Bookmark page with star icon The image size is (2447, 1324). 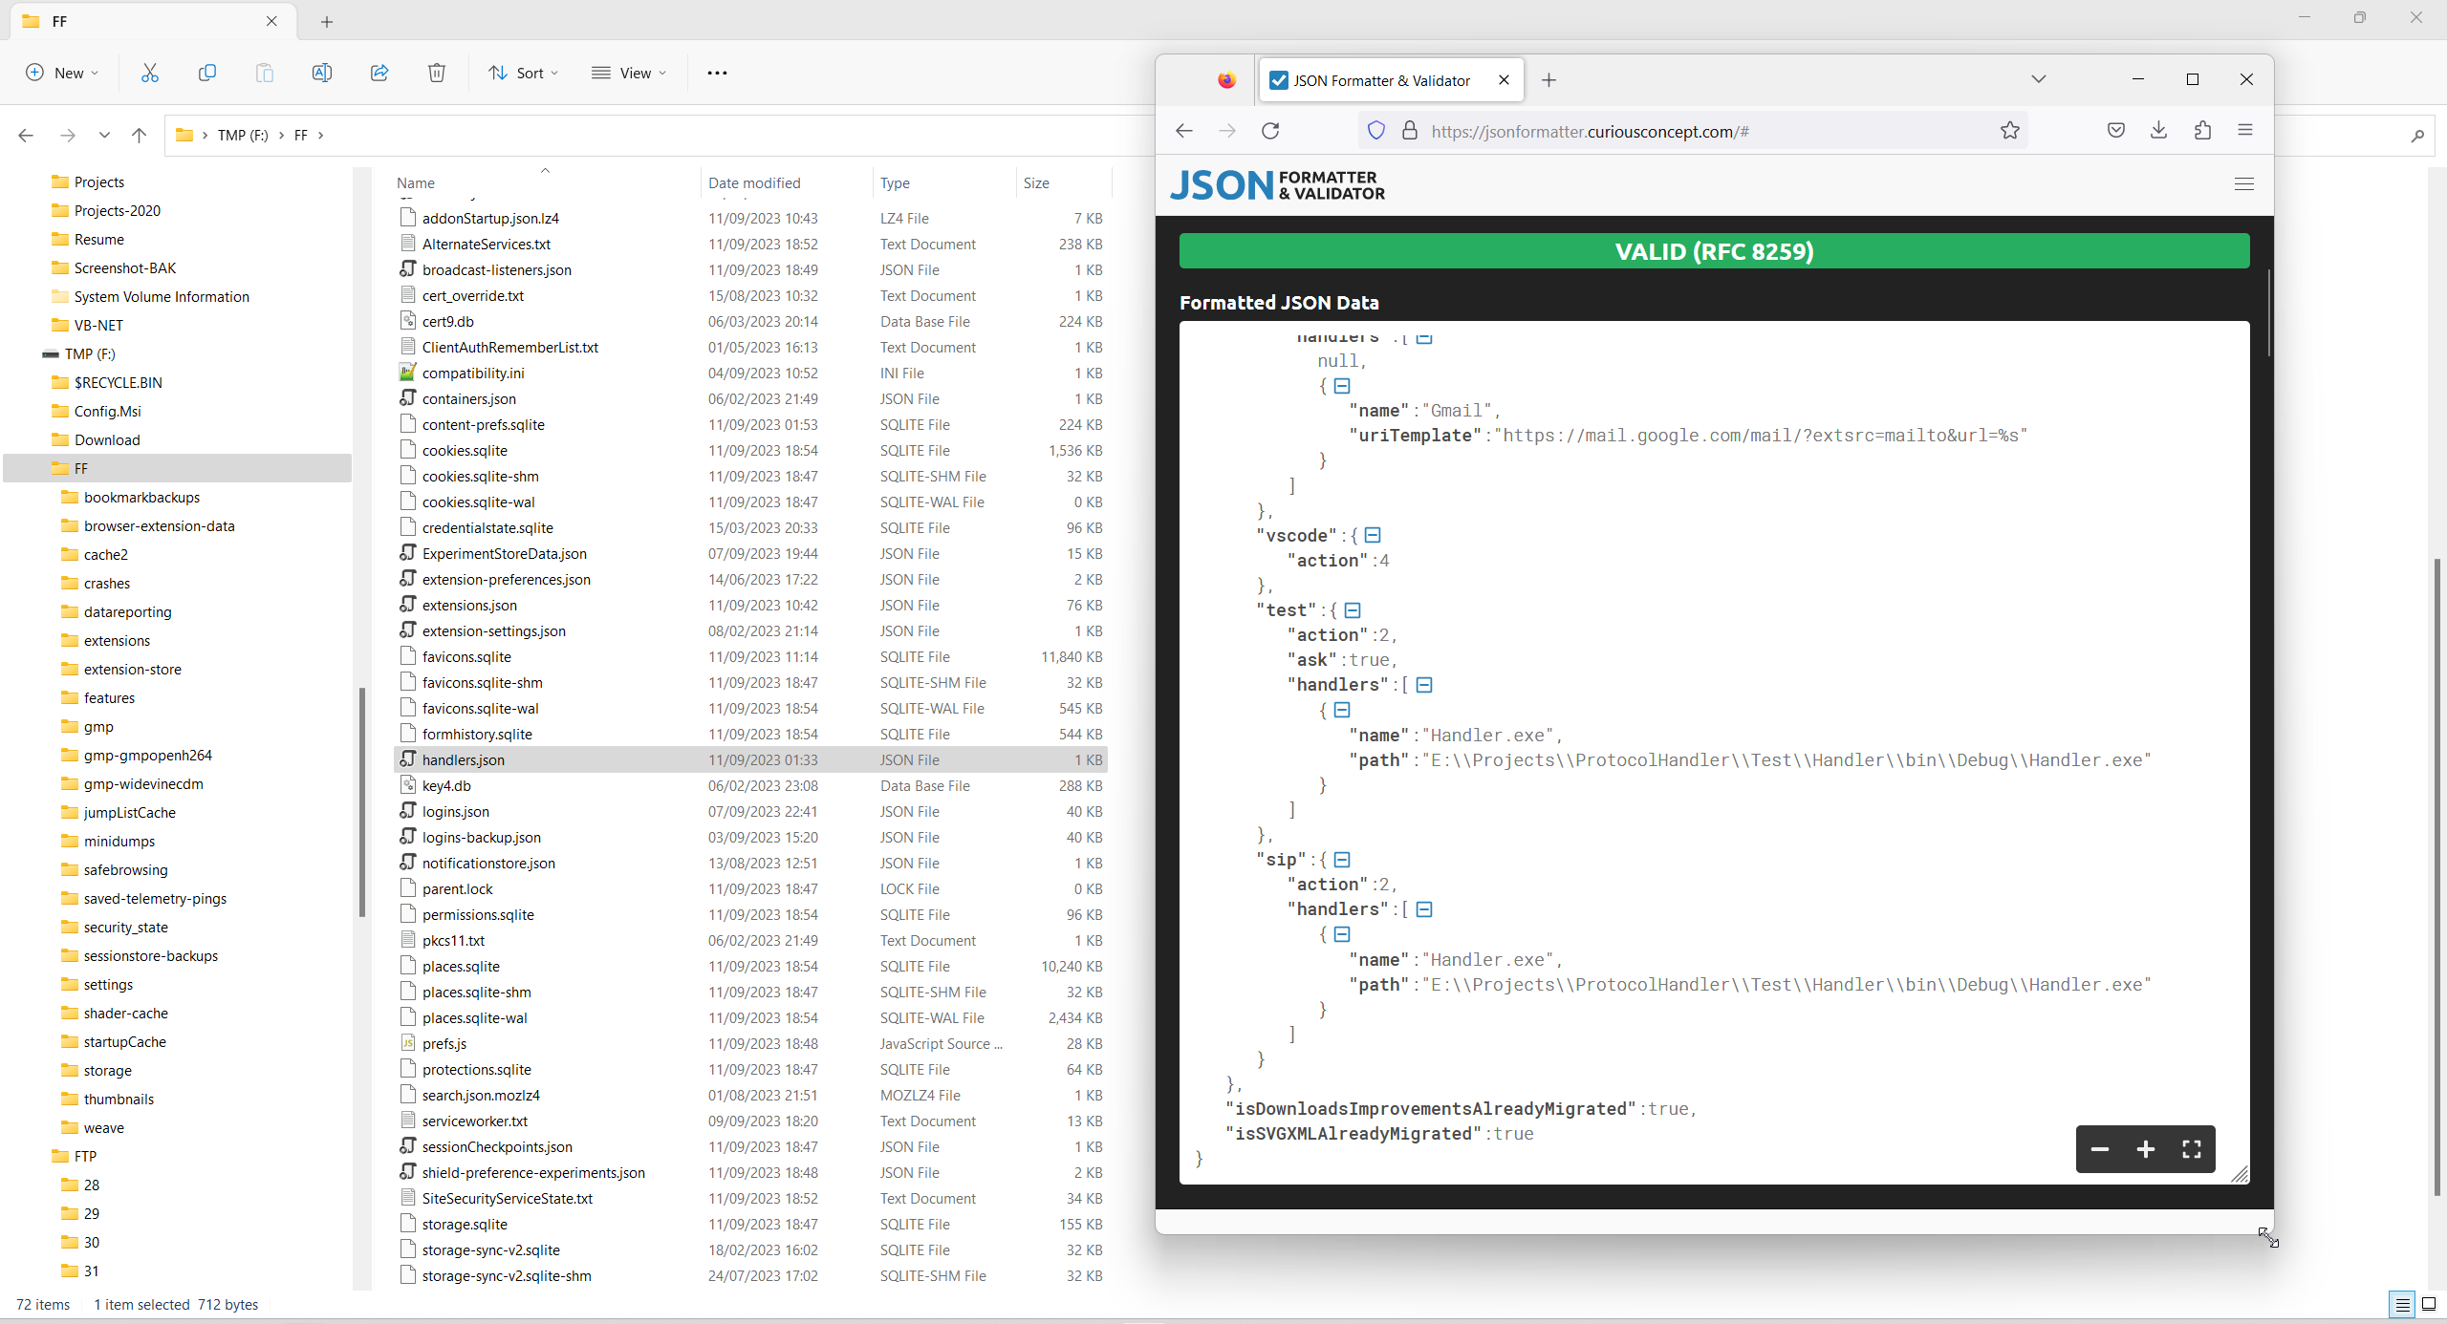pyautogui.click(x=2010, y=131)
